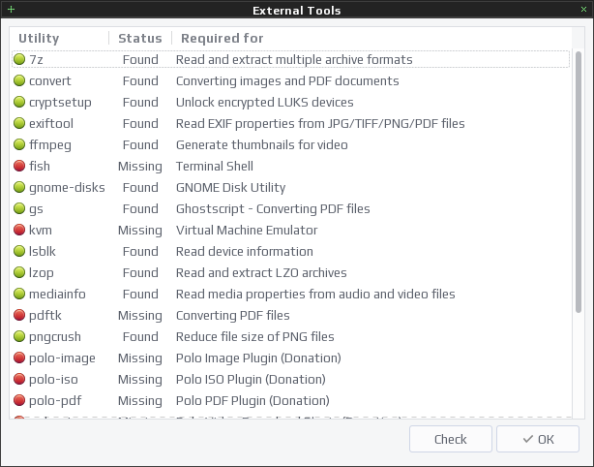Click the green status dot beside convert
This screenshot has width=594, height=467.
click(x=19, y=80)
